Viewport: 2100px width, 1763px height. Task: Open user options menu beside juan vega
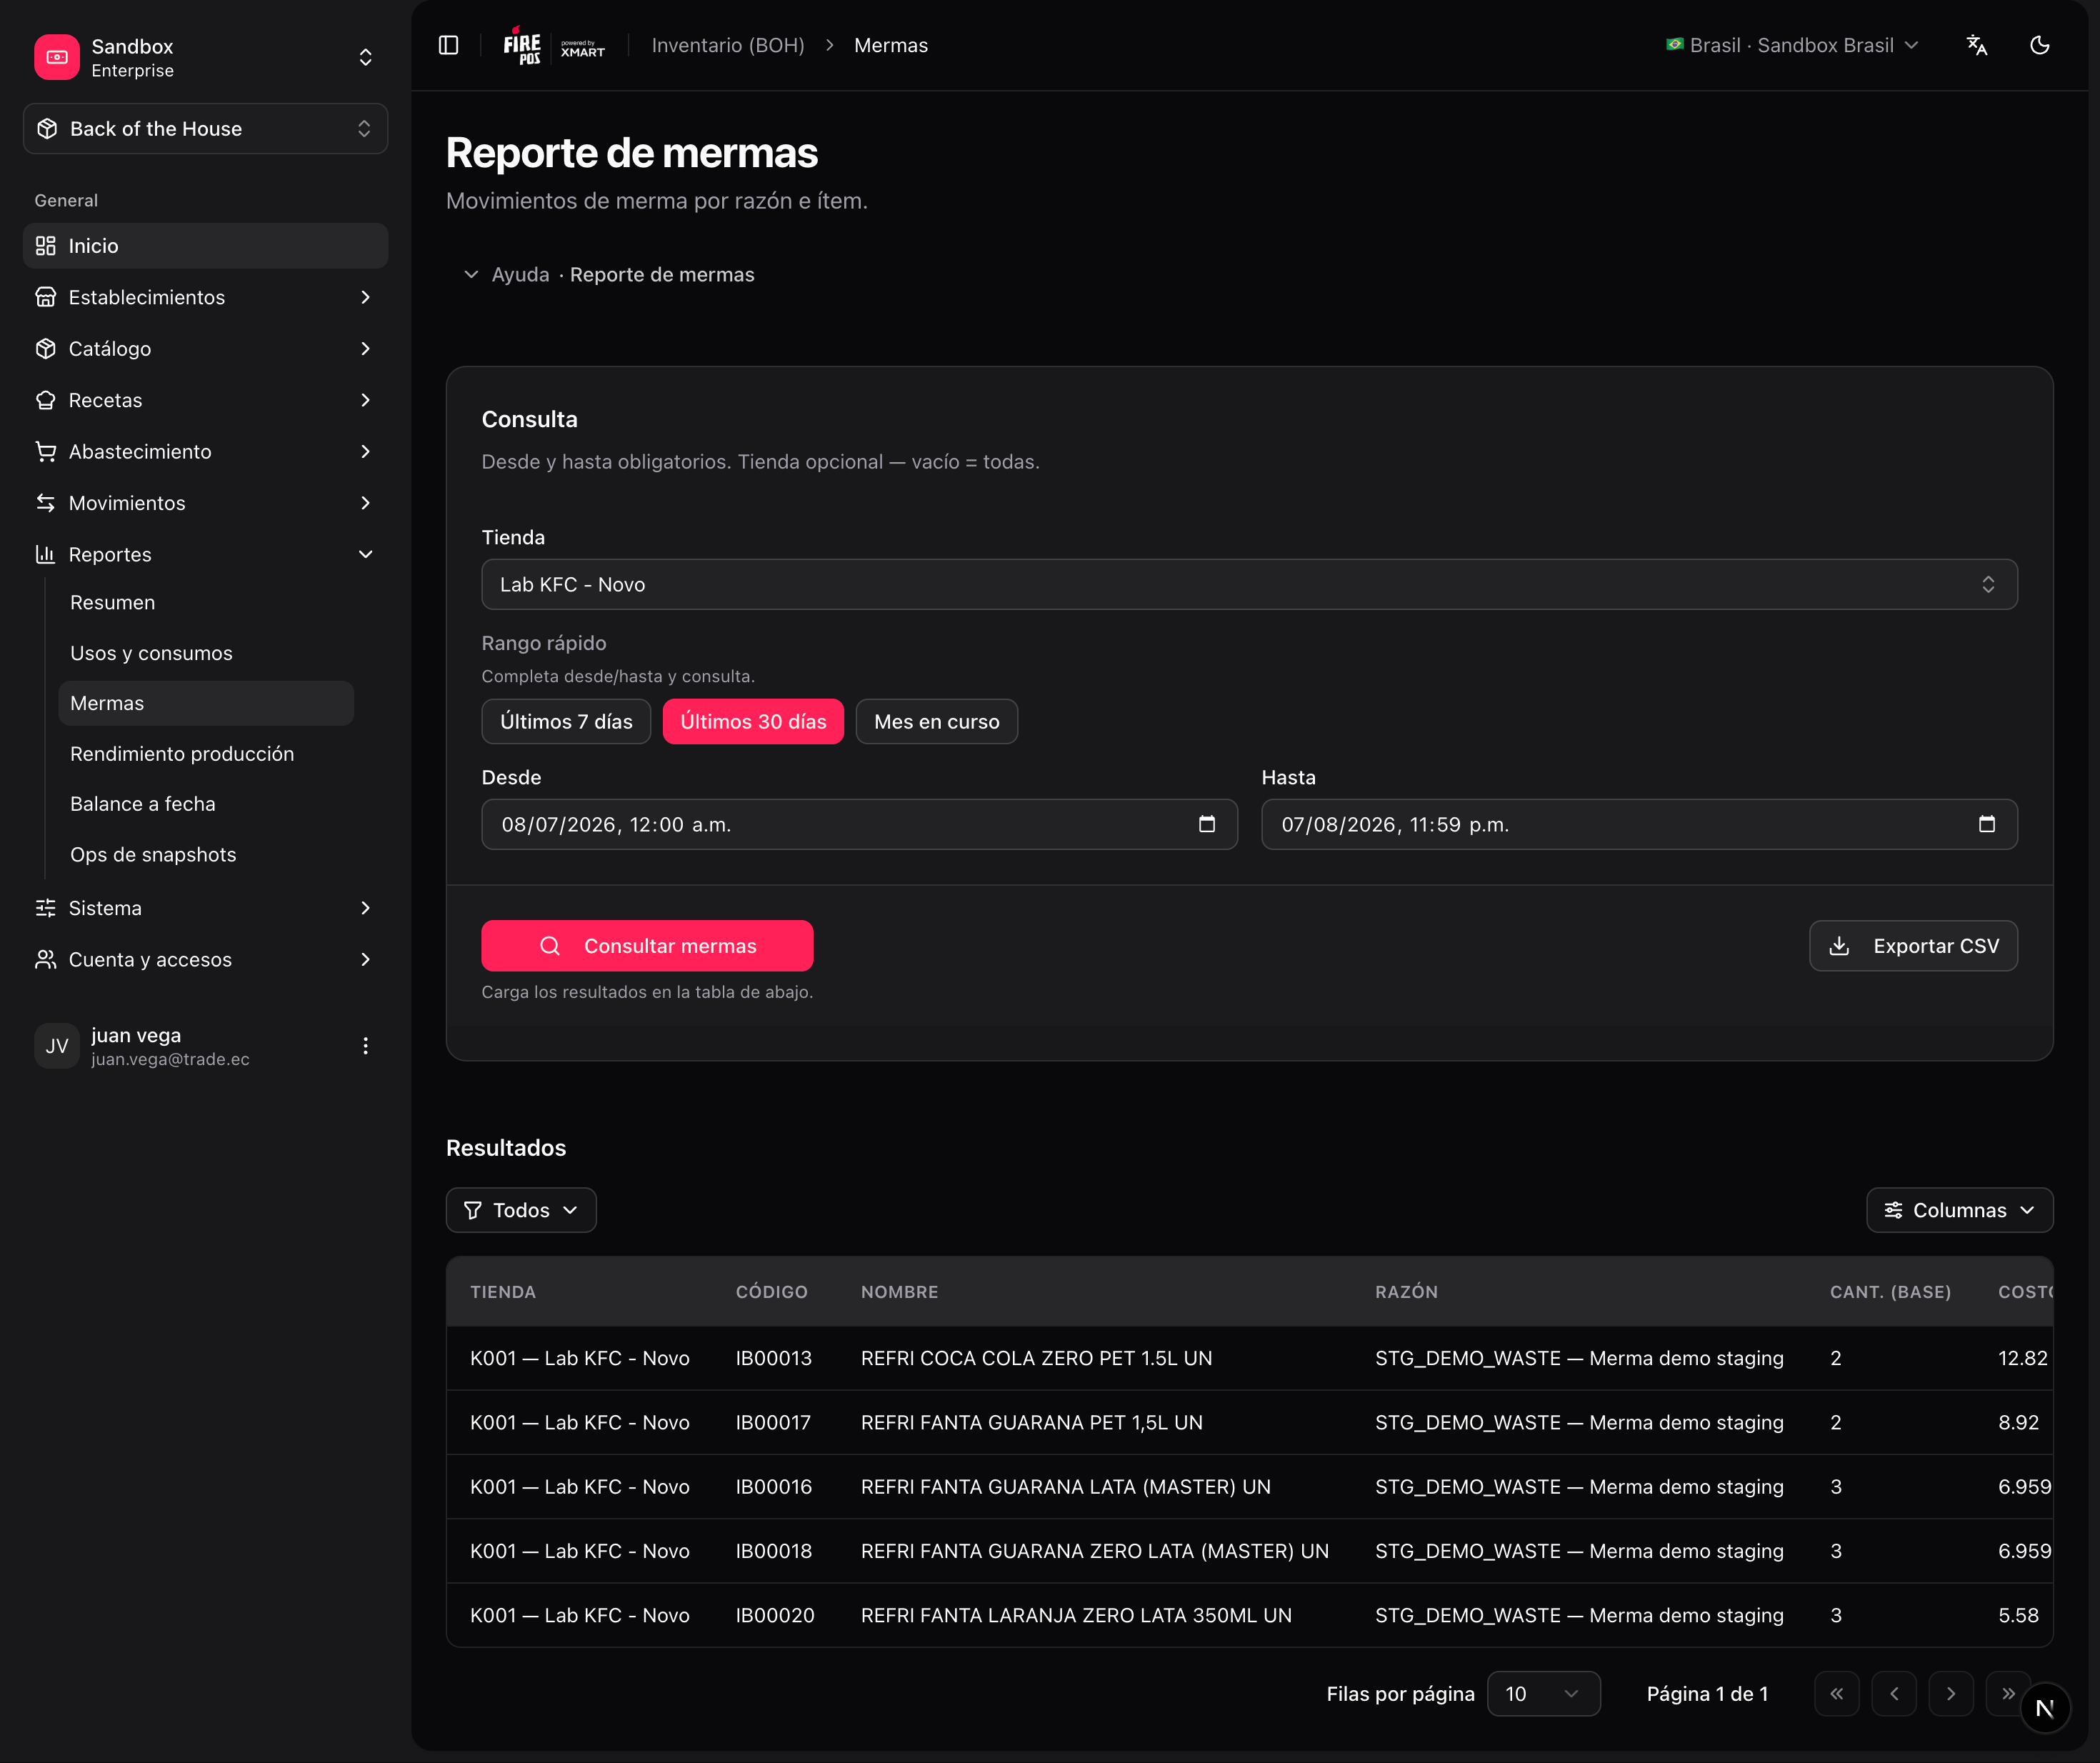(365, 1046)
